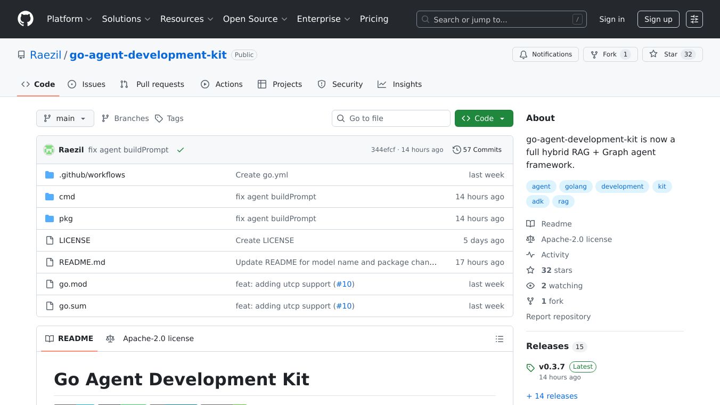Open the 57 Commits history
The image size is (720, 405).
(x=477, y=150)
